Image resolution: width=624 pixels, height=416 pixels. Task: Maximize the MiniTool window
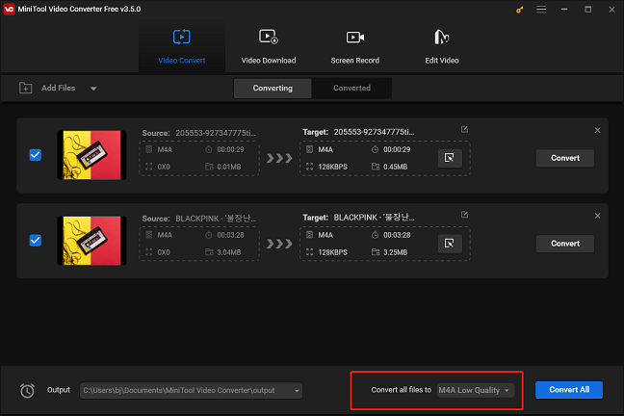(587, 10)
